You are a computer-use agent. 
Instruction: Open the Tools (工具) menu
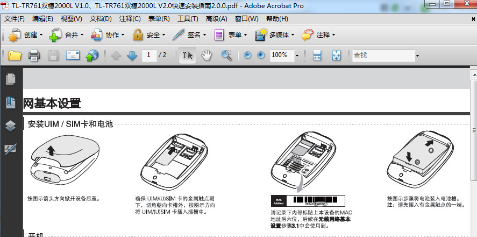pos(188,19)
